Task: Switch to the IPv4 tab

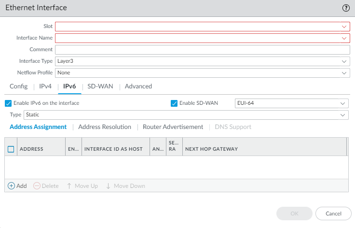Action: 45,86
